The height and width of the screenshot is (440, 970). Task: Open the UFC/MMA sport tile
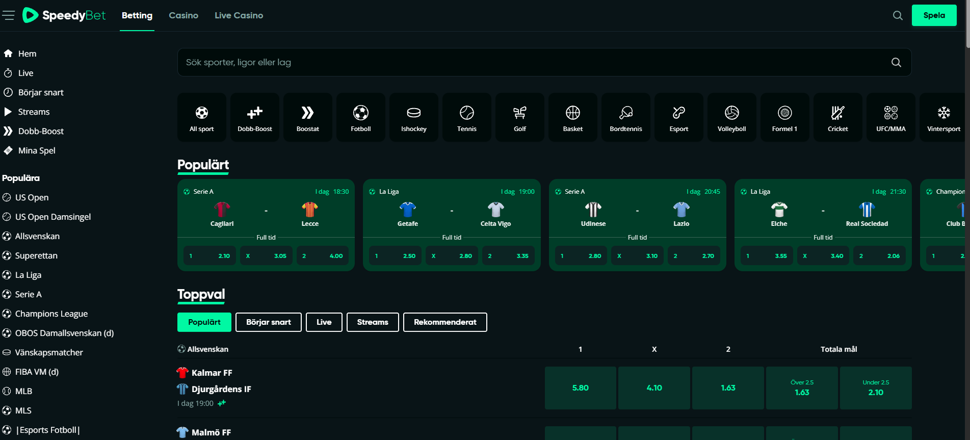click(891, 117)
